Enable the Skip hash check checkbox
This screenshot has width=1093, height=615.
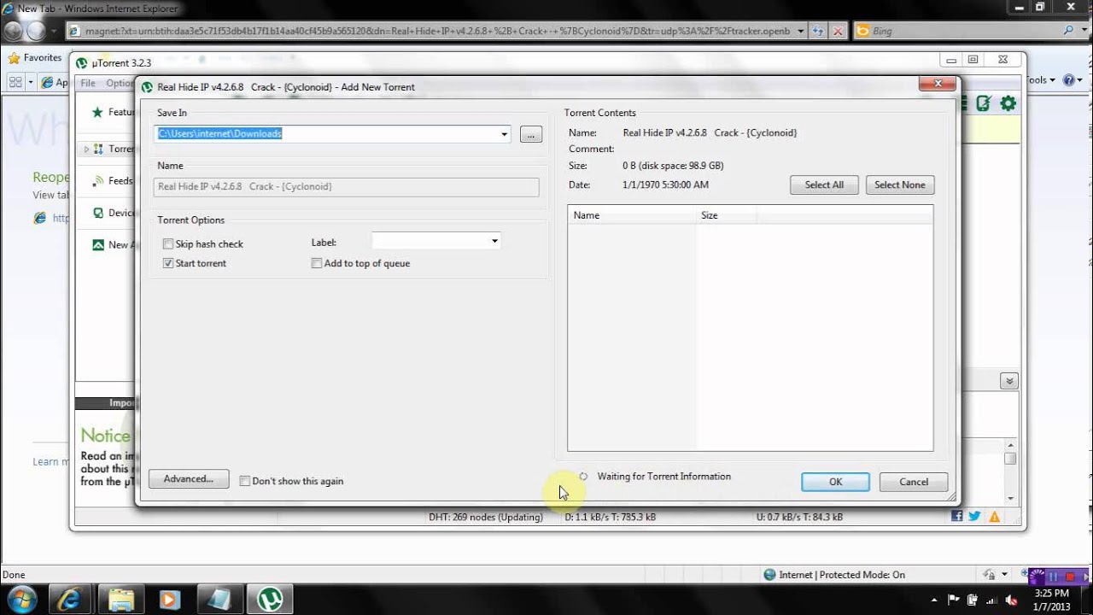[x=168, y=244]
